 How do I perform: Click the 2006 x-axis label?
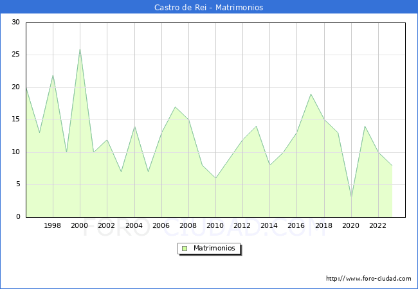click(161, 225)
